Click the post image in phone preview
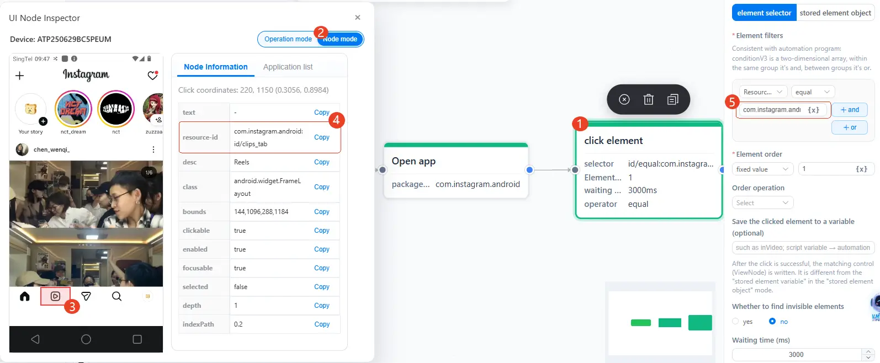Viewport: 880px width, 363px height. 86,223
